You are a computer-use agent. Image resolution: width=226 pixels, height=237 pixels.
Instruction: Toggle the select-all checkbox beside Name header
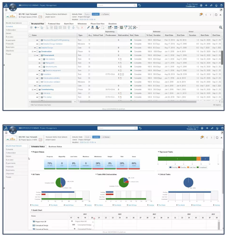(30, 35)
